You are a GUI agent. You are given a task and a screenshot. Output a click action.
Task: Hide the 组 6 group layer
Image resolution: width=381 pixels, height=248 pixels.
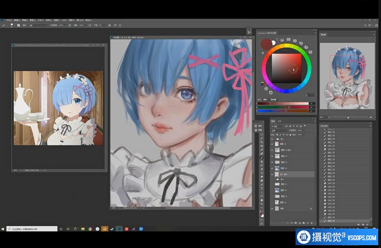[x=272, y=139]
